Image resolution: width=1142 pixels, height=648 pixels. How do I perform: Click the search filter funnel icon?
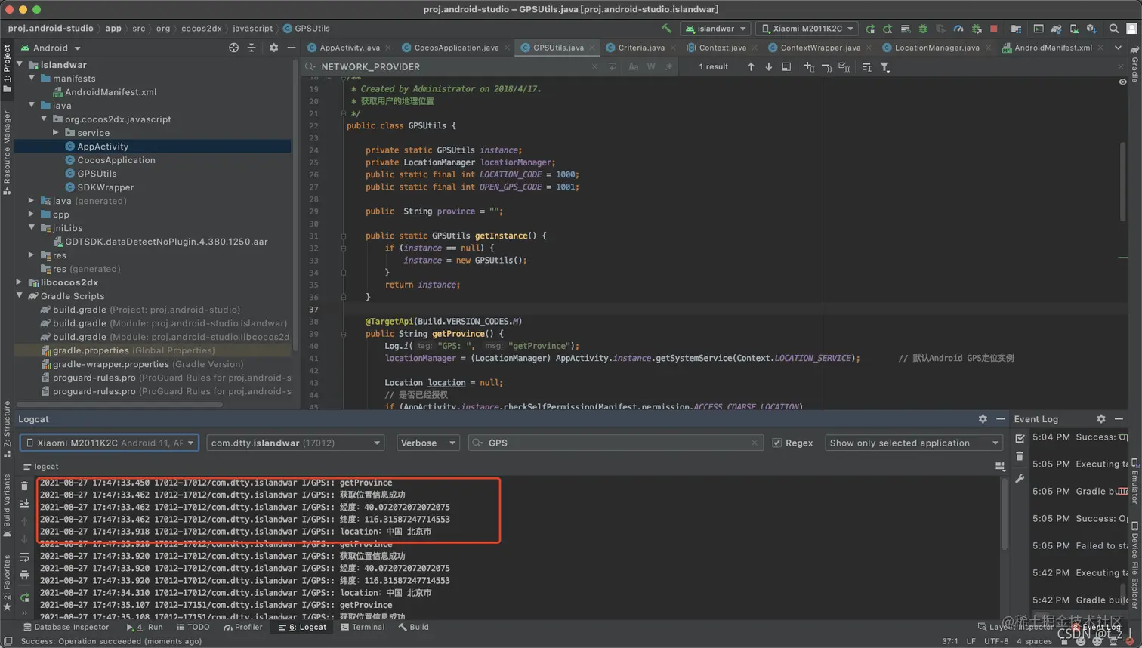884,67
